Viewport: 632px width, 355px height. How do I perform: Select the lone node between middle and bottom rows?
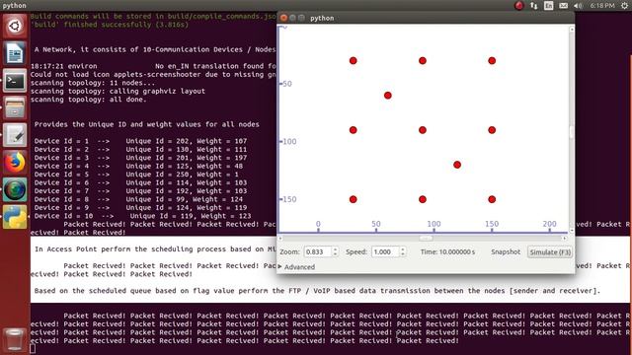[457, 165]
